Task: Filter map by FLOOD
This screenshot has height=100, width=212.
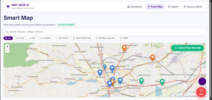Action: tap(20, 38)
